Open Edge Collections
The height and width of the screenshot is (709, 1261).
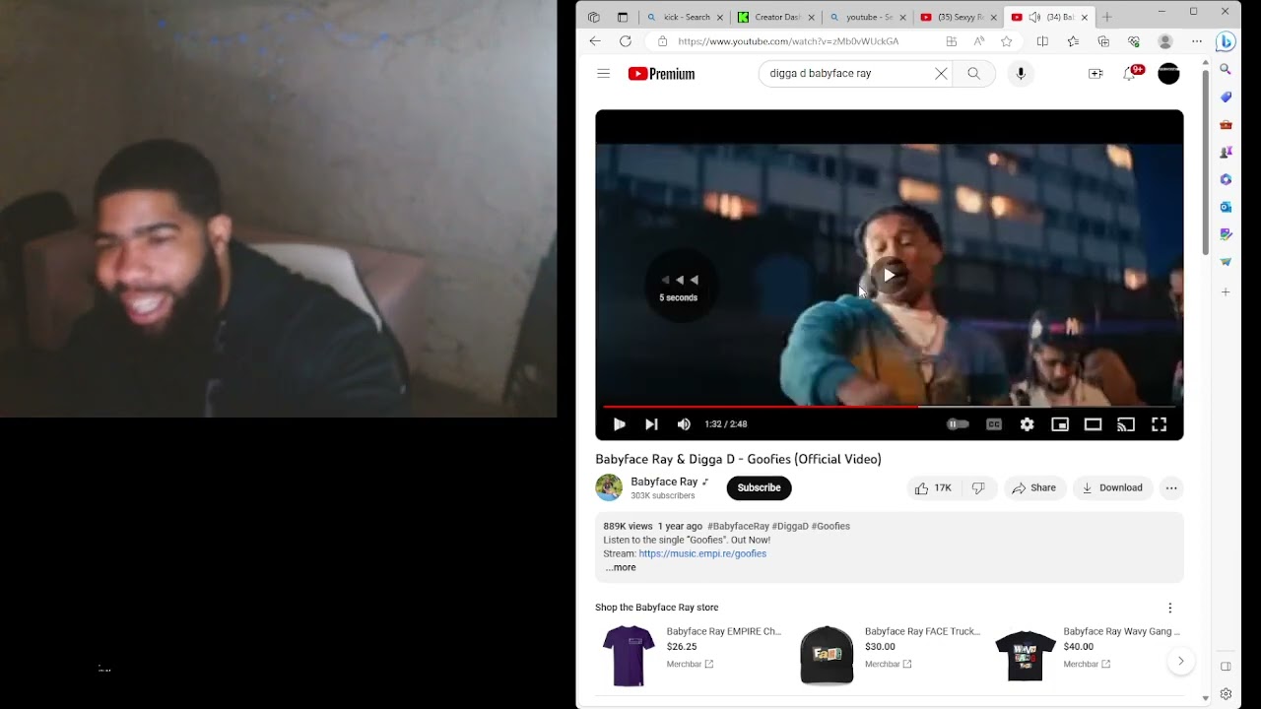click(1103, 41)
